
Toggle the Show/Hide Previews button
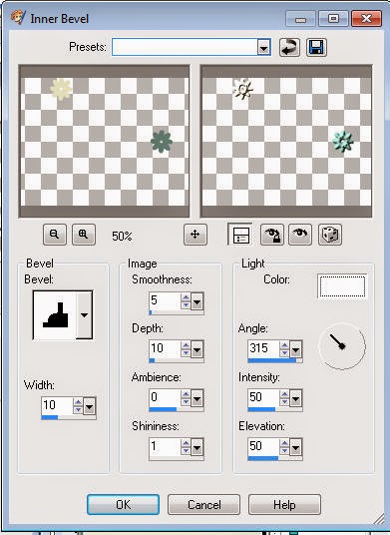pyautogui.click(x=240, y=235)
